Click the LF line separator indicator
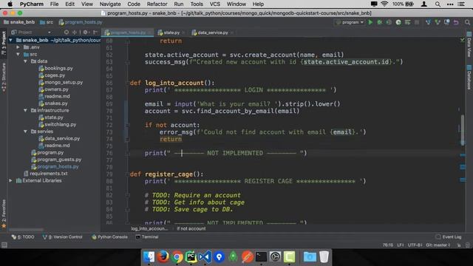Viewport: 473px width, 266px height. click(401, 245)
